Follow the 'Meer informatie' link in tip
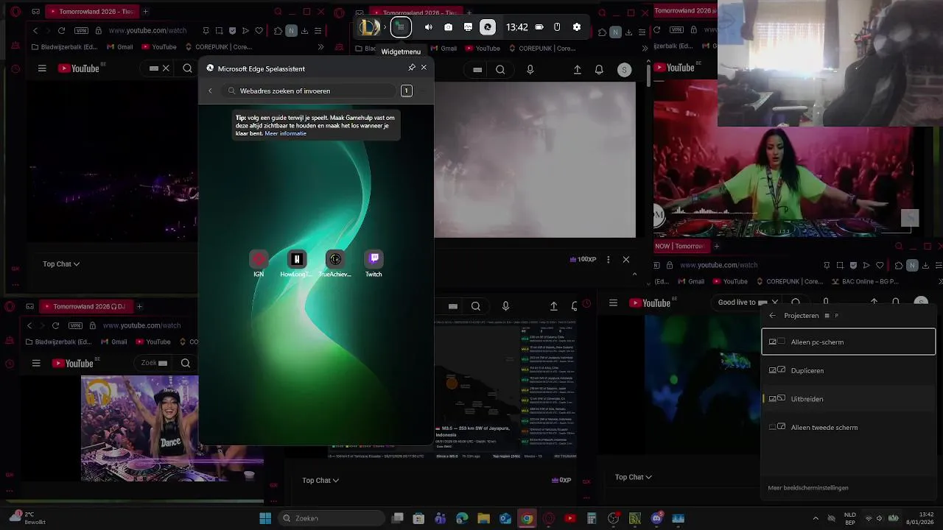The height and width of the screenshot is (530, 943). pos(285,134)
